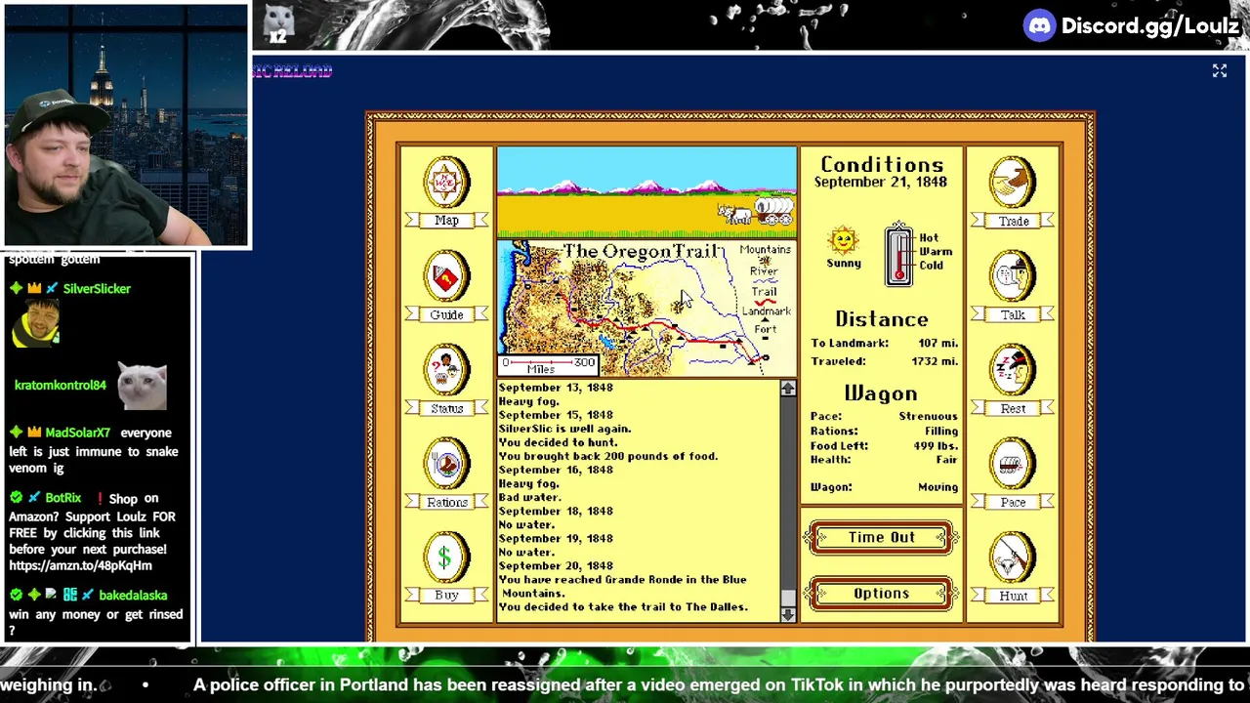Open the Guide book icon
Screen dimensions: 1250x703
tap(446, 277)
